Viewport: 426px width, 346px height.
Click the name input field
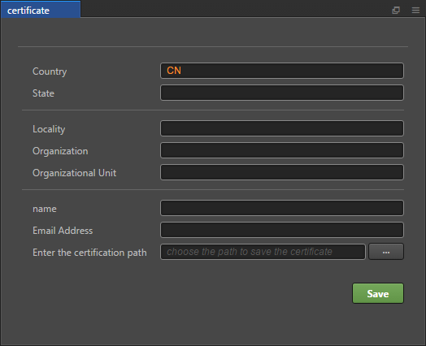[282, 208]
